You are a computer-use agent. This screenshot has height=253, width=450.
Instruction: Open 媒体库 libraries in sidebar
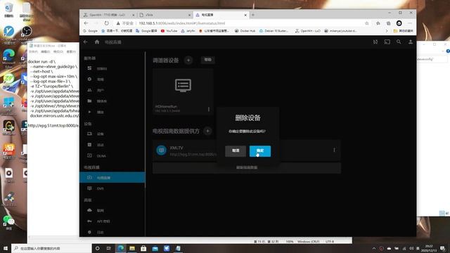112,101
